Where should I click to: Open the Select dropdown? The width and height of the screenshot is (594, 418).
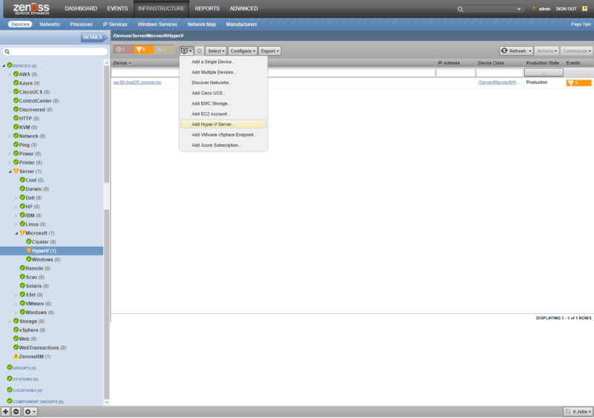(216, 50)
